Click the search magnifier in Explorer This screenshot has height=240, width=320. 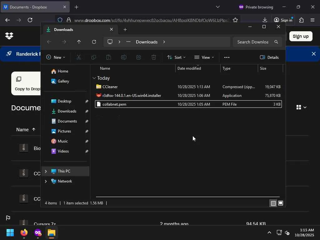(276, 42)
